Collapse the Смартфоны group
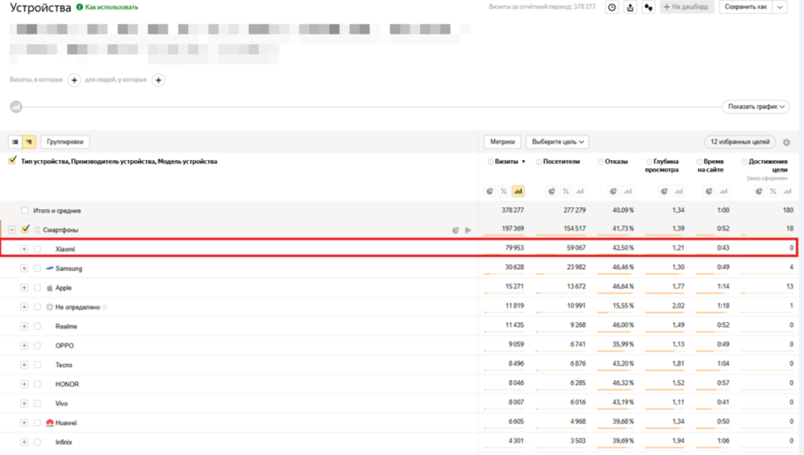Image resolution: width=804 pixels, height=455 pixels. [x=11, y=230]
